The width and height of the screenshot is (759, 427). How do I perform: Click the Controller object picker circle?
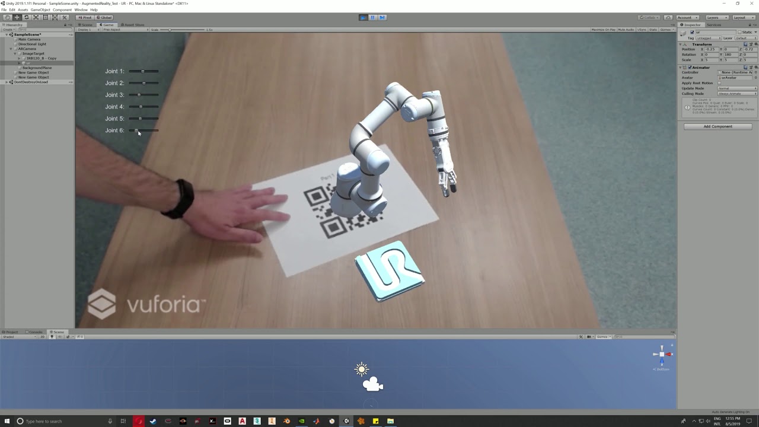pos(755,72)
